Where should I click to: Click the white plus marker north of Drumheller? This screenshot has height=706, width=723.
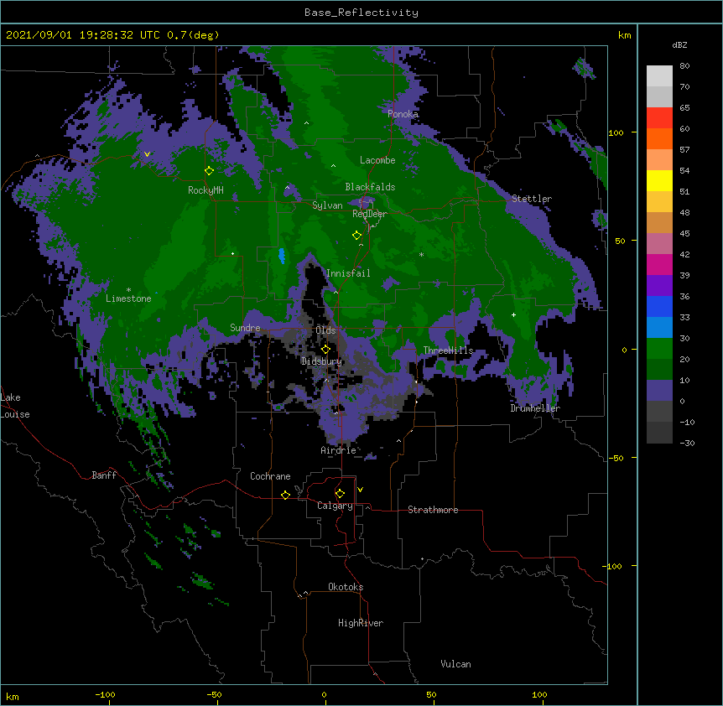[x=513, y=314]
